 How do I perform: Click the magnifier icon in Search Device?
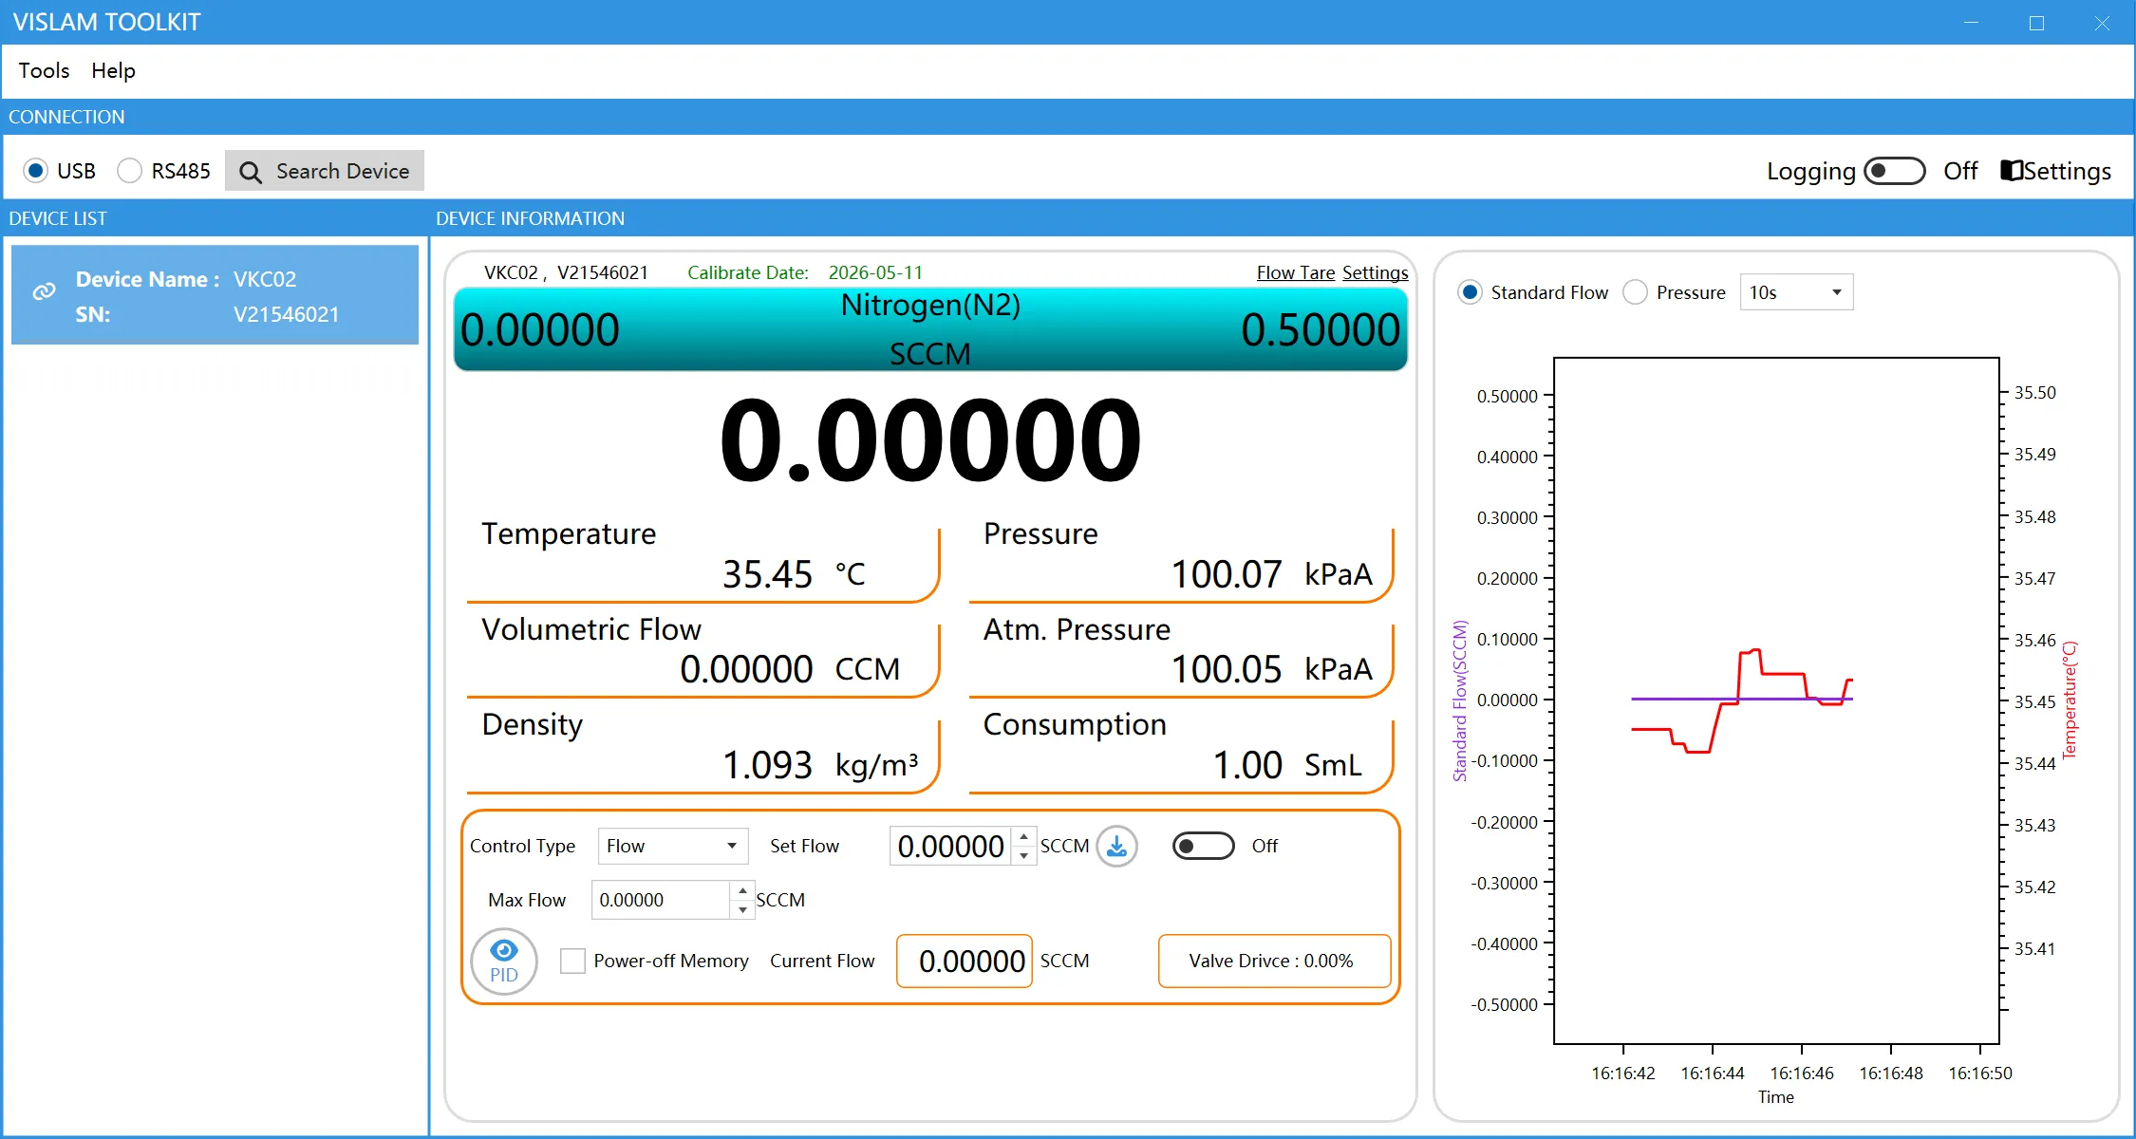click(x=251, y=172)
